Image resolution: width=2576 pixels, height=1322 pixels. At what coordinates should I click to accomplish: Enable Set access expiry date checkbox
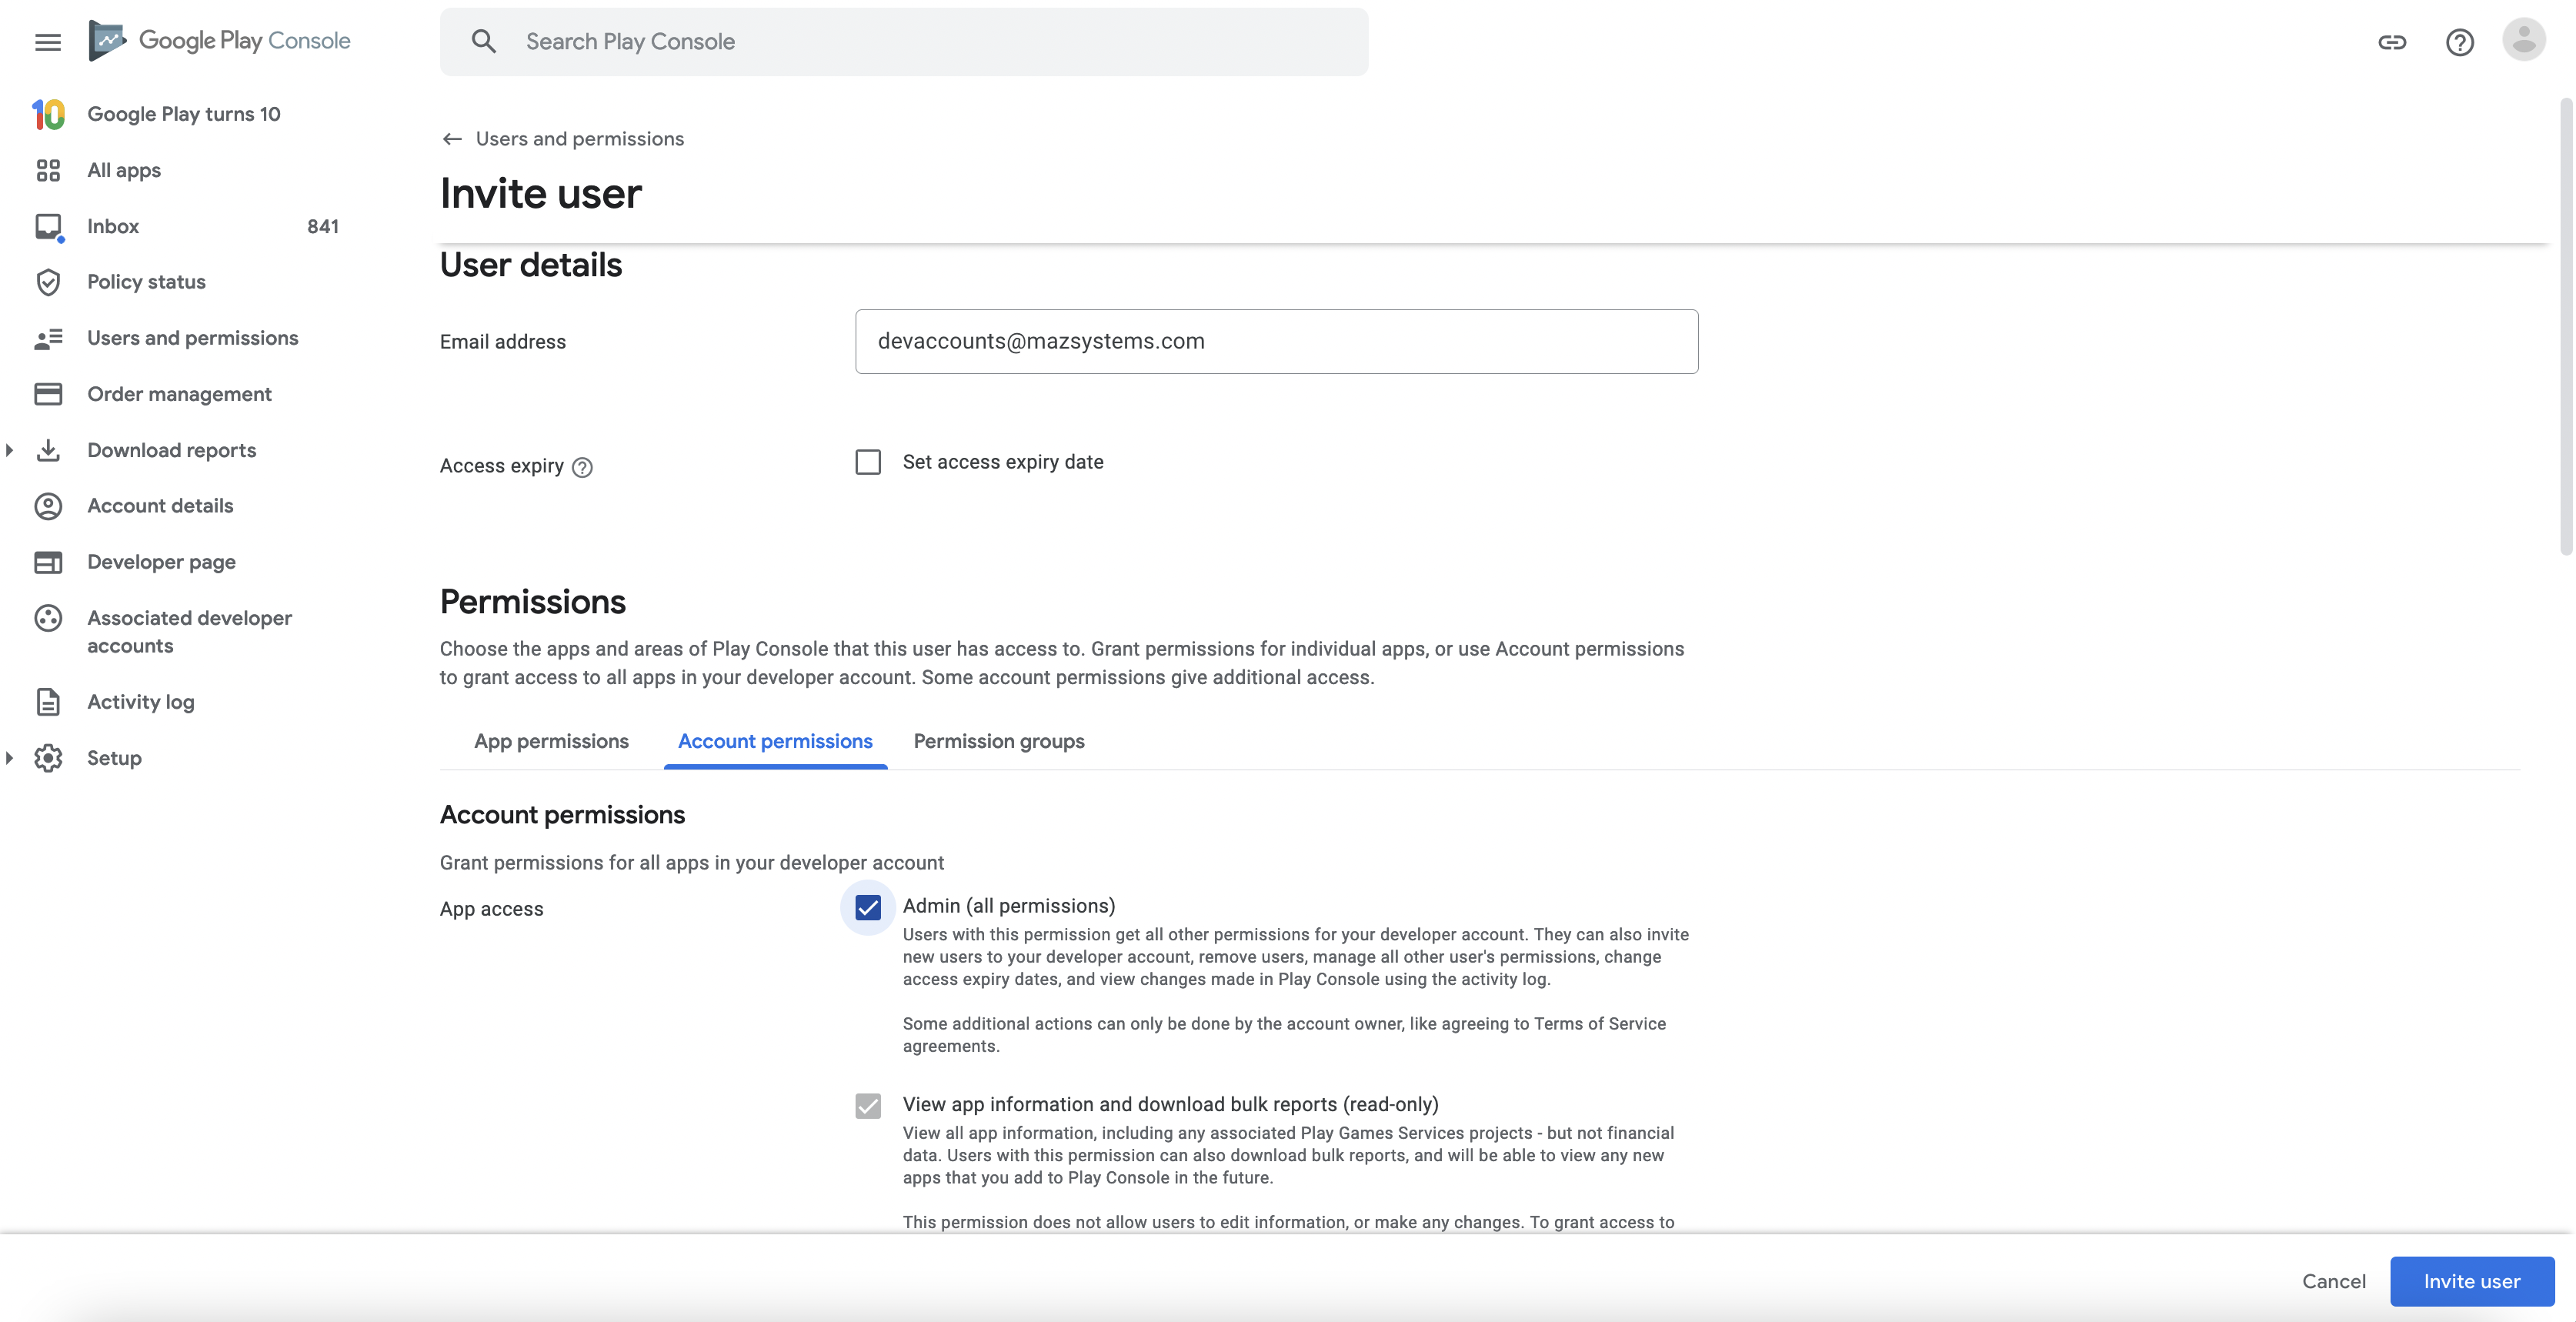(x=868, y=462)
